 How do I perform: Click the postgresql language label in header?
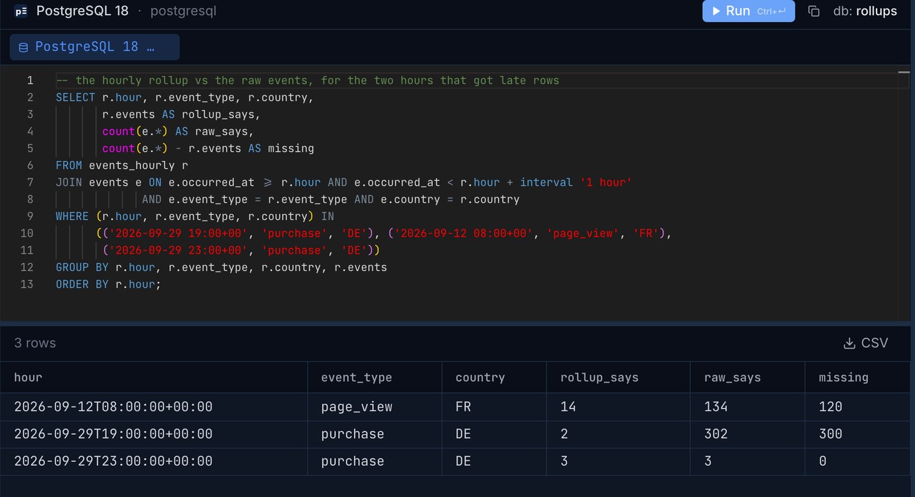click(x=183, y=11)
